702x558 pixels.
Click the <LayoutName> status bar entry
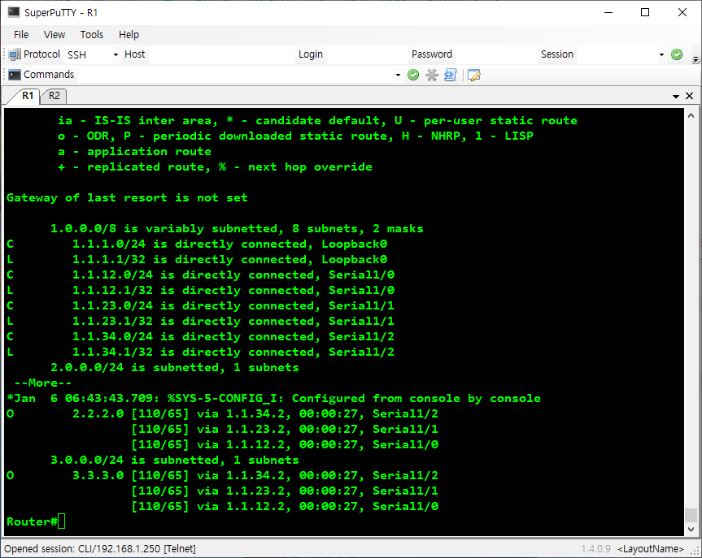point(651,549)
